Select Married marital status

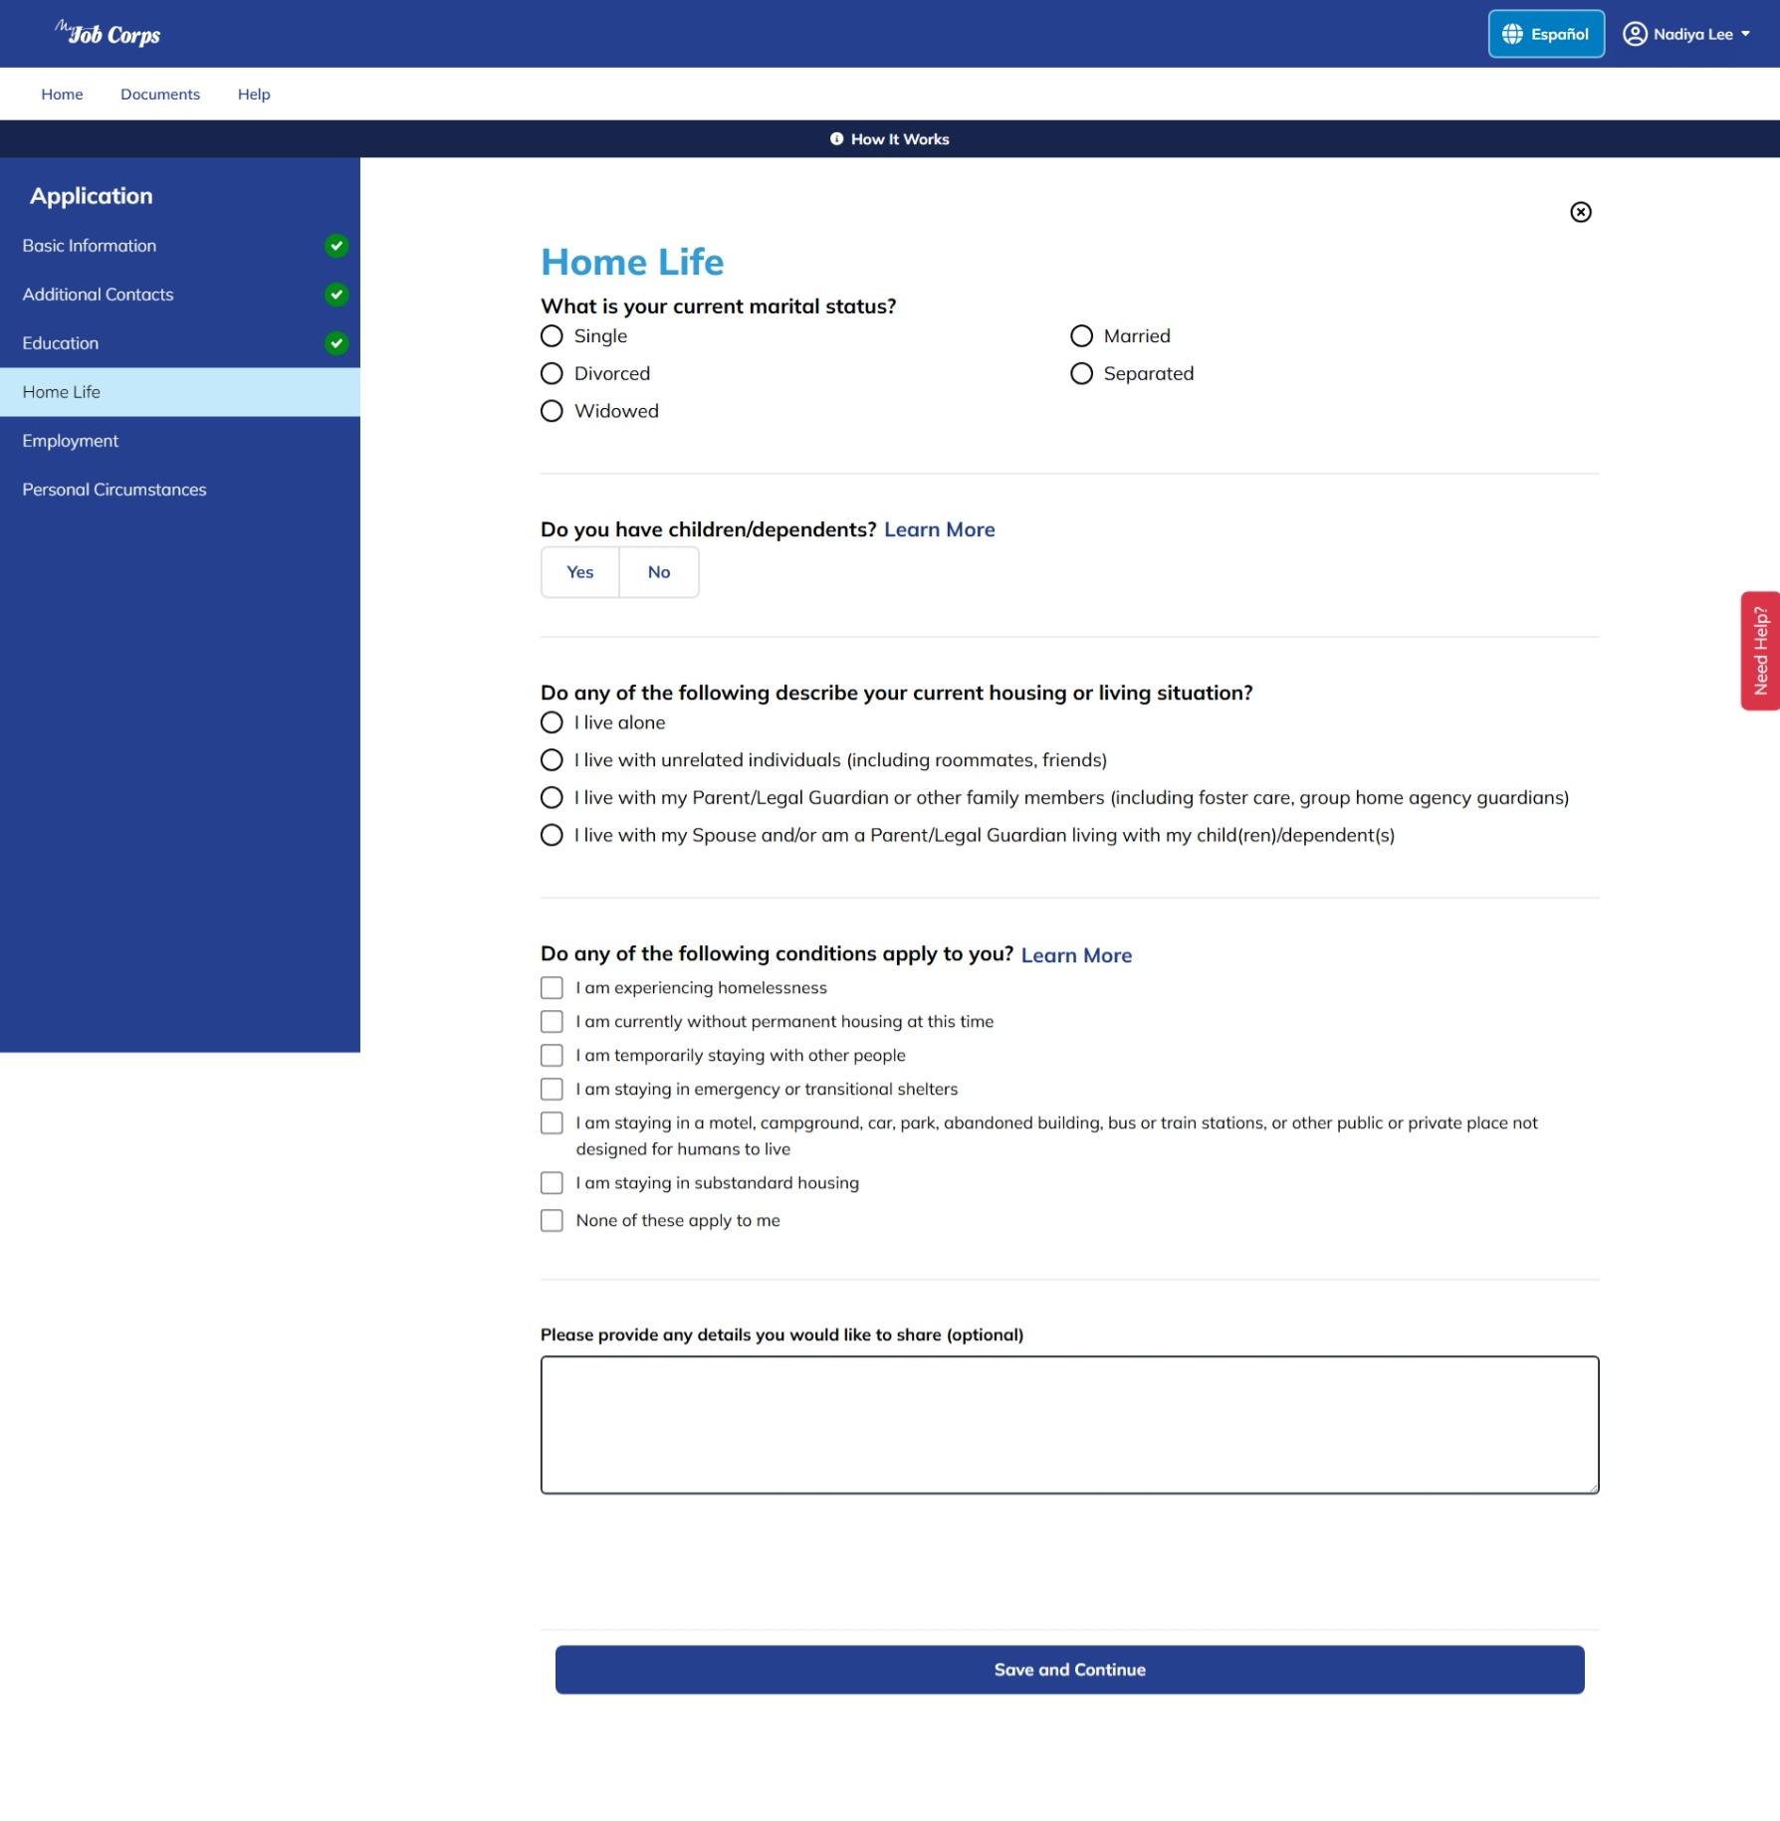click(x=1081, y=336)
